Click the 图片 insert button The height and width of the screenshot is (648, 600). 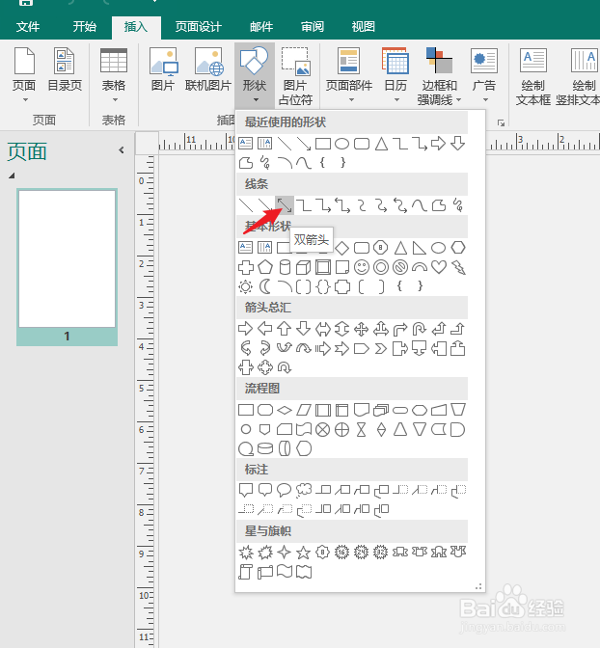point(163,69)
